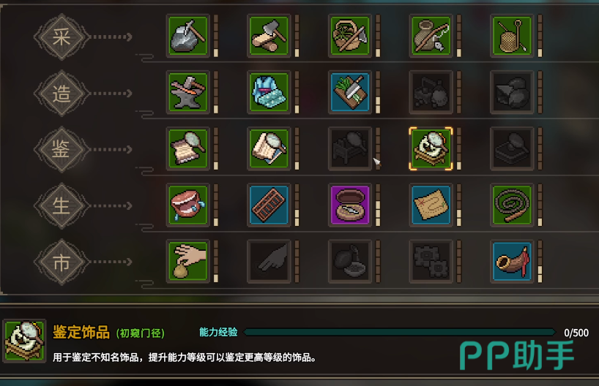The width and height of the screenshot is (599, 386).
Task: Select the blacksmith anvil forging skill
Action: 188,92
